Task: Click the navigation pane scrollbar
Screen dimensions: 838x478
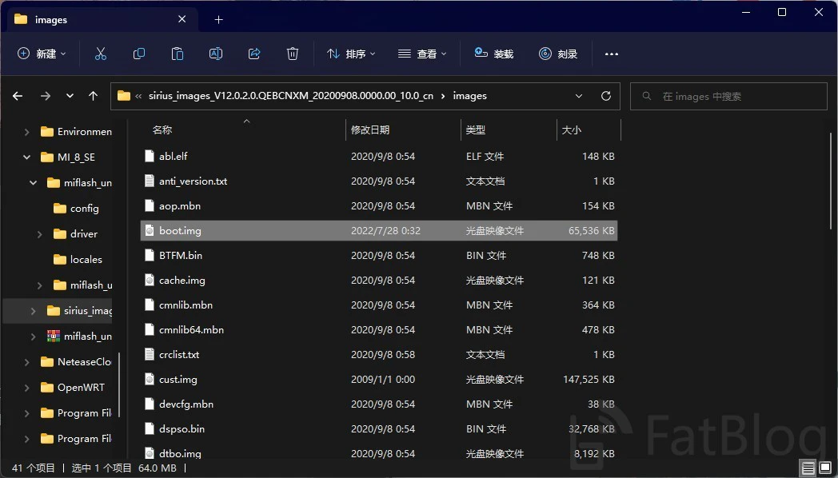Action: (x=118, y=384)
